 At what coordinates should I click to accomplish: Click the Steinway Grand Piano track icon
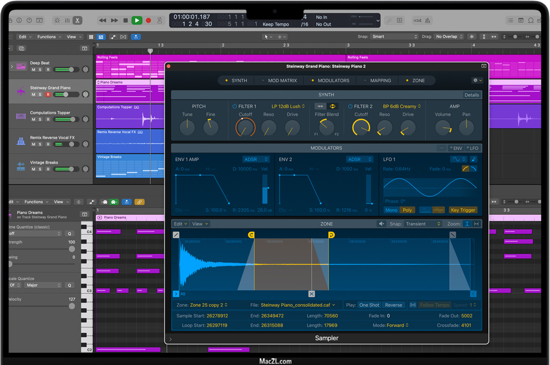click(x=21, y=91)
